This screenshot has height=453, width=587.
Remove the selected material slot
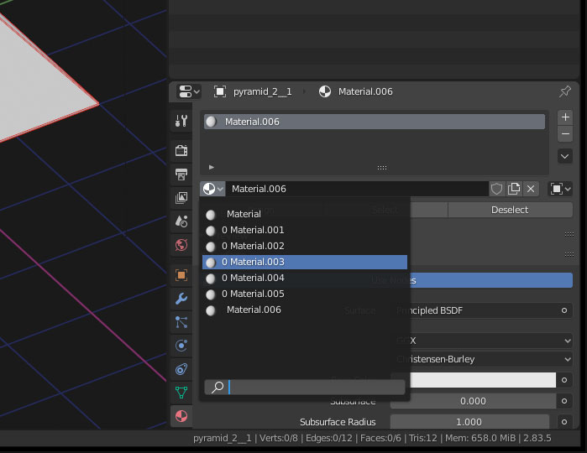[565, 134]
